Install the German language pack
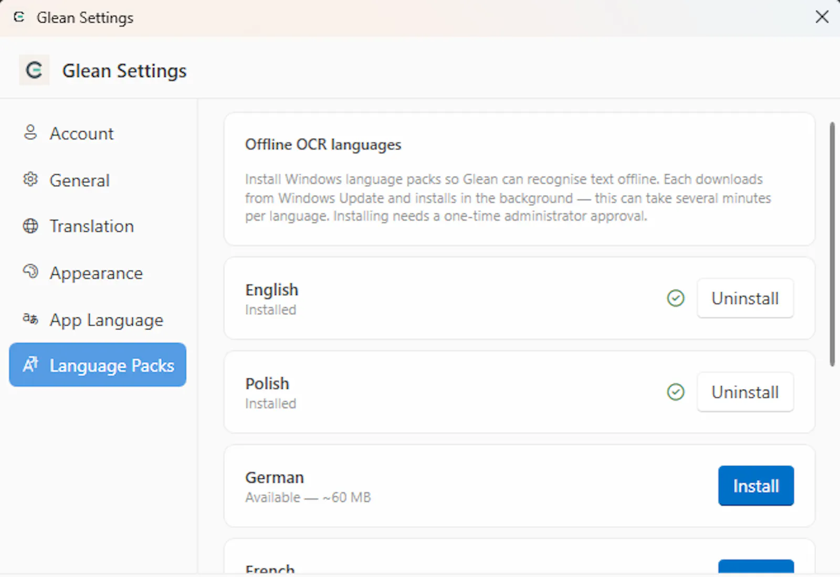Viewport: 840px width, 577px height. click(756, 486)
